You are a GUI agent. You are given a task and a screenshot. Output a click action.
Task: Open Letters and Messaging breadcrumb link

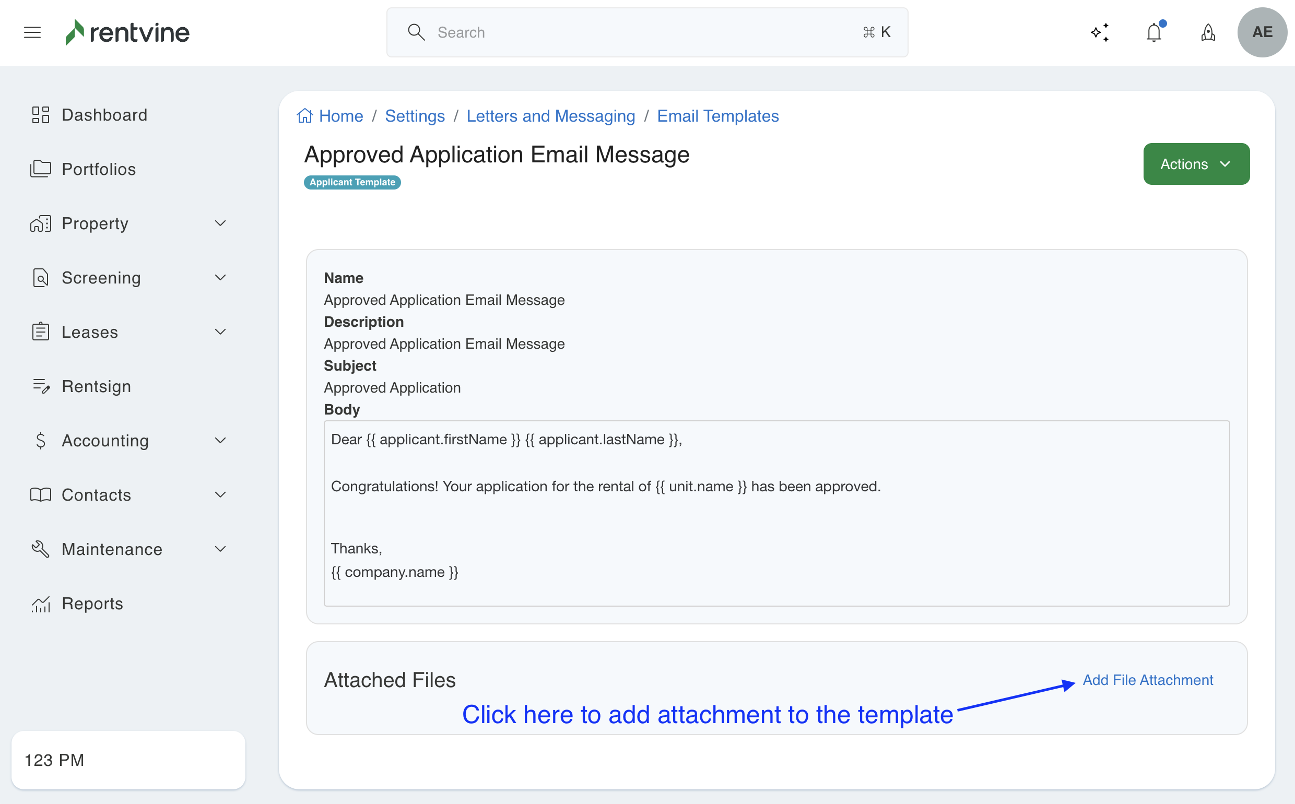(x=550, y=116)
